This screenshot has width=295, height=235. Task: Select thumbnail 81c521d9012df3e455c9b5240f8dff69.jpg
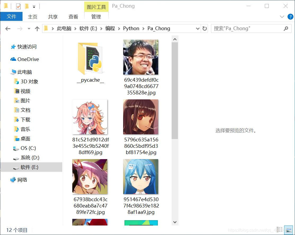tap(90, 117)
